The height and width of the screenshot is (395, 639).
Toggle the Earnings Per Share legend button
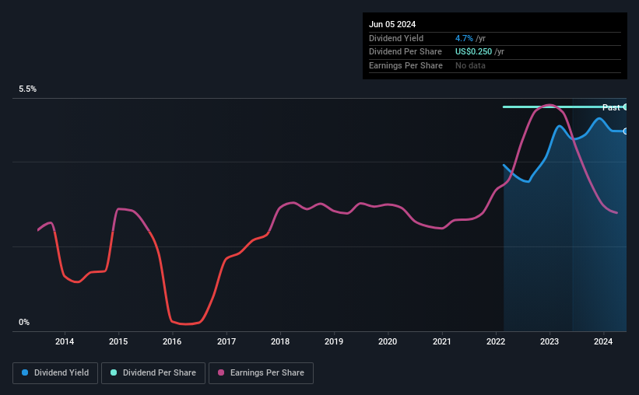pos(261,372)
